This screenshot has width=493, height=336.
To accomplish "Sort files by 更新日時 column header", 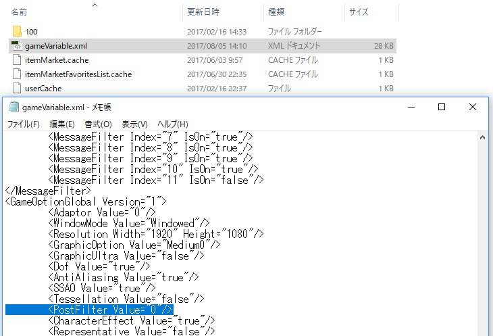I will pos(203,12).
